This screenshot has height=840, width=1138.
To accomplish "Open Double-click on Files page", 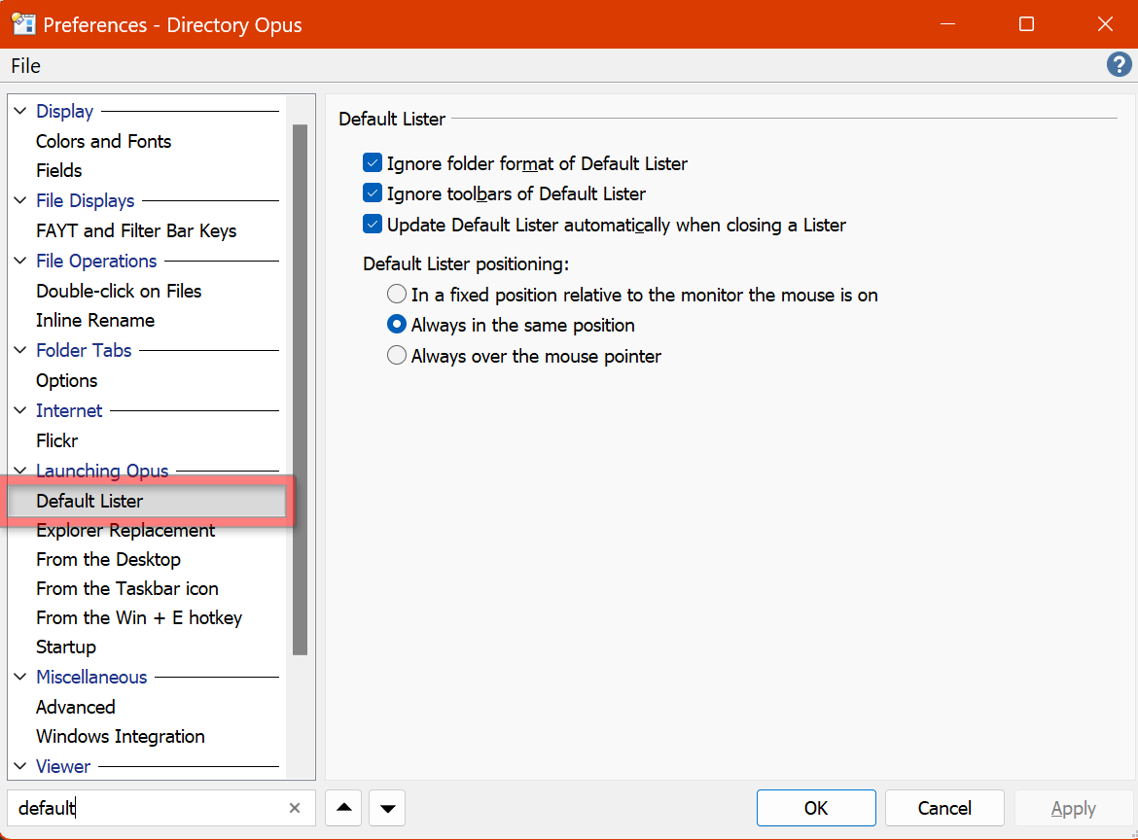I will [119, 291].
